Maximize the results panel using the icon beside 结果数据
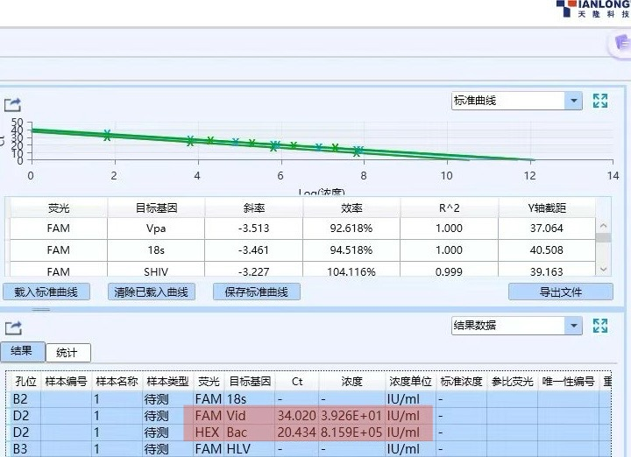 pyautogui.click(x=600, y=326)
